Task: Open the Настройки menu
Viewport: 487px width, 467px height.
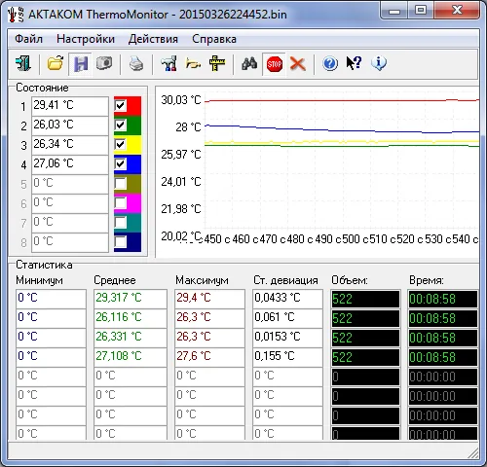Action: coord(86,39)
